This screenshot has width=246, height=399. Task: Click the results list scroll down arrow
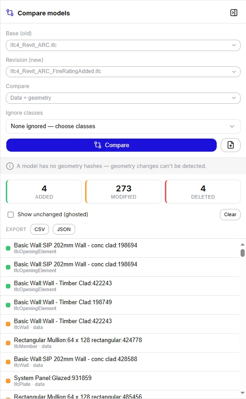click(x=242, y=393)
